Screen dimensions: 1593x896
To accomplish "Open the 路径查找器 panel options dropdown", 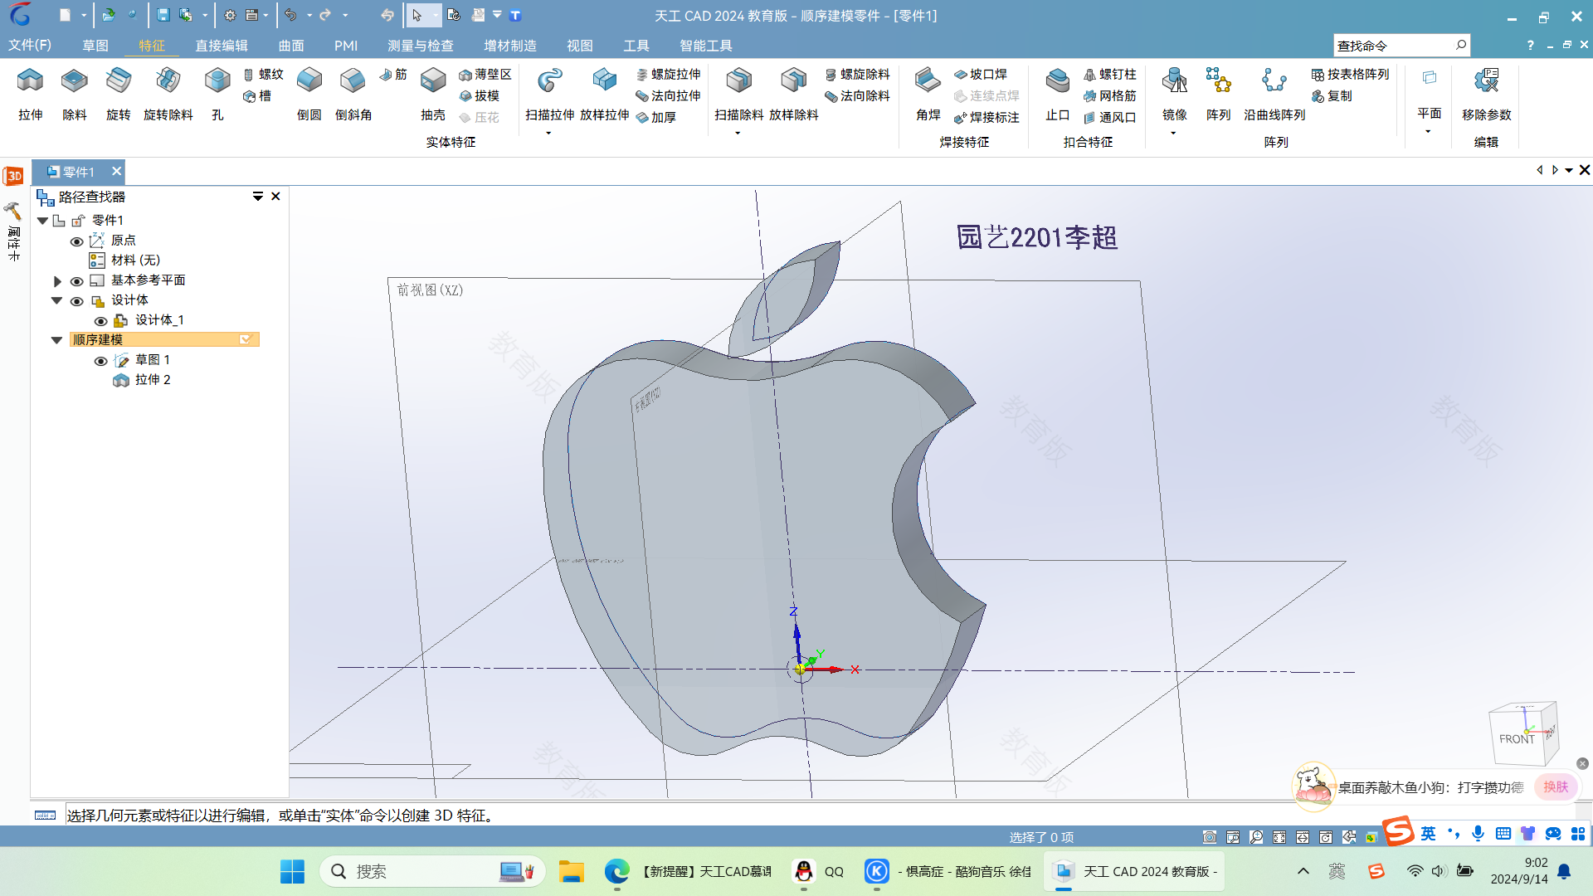I will 258,197.
